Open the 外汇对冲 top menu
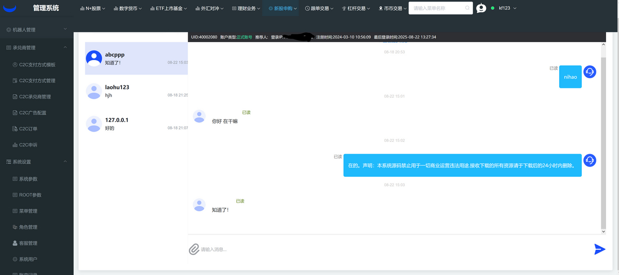This screenshot has width=619, height=275. click(x=209, y=9)
